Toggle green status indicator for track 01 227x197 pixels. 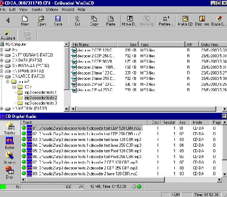coord(24,128)
